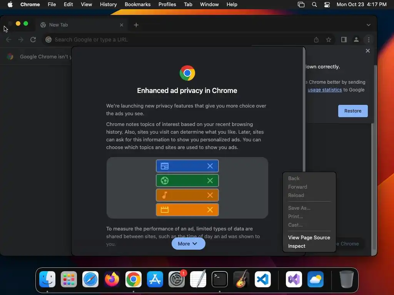Click the More button in privacy dialog
The height and width of the screenshot is (295, 394).
tap(188, 244)
